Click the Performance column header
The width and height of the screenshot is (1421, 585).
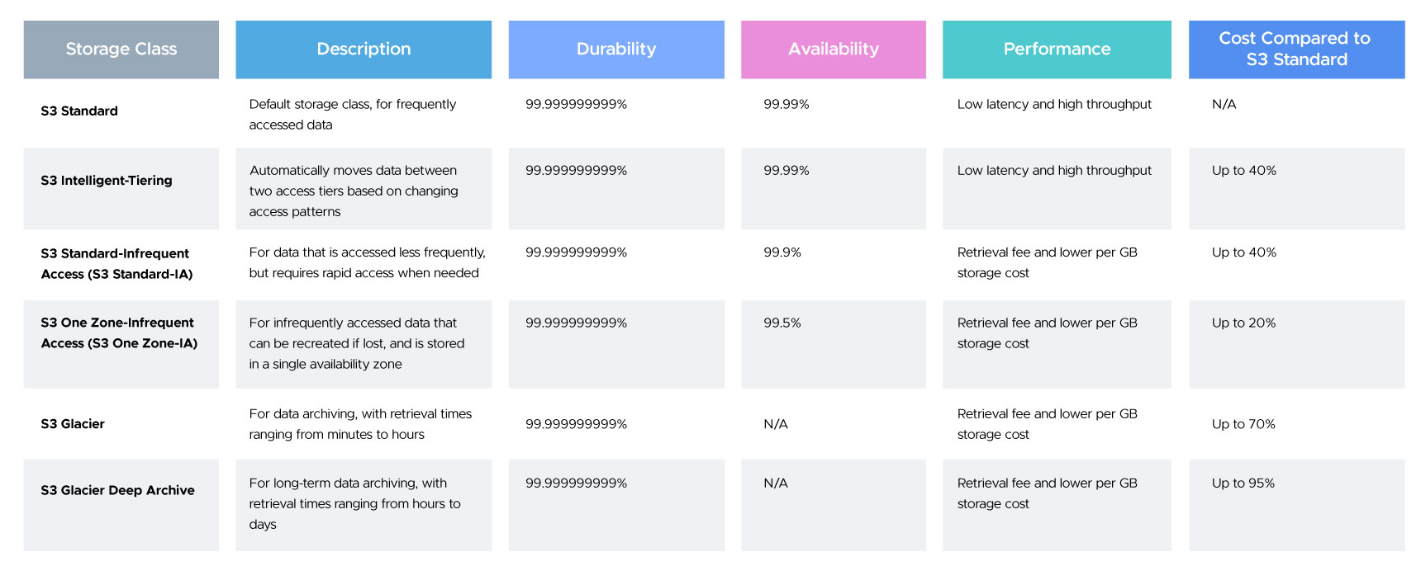tap(1057, 50)
